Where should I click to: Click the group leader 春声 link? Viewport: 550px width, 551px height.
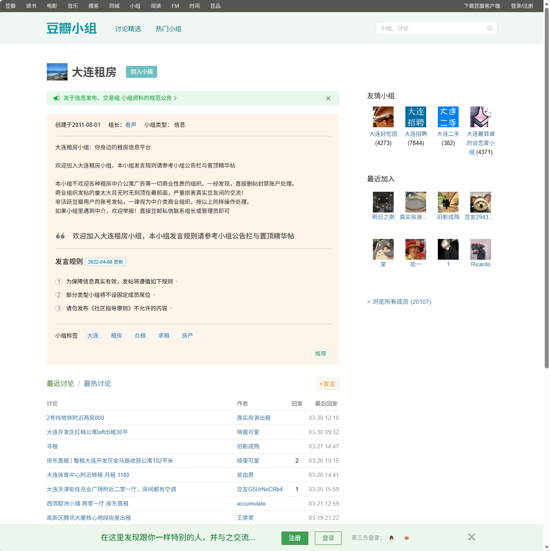131,125
